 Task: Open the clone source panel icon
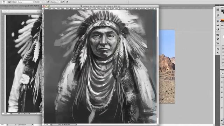218,39
